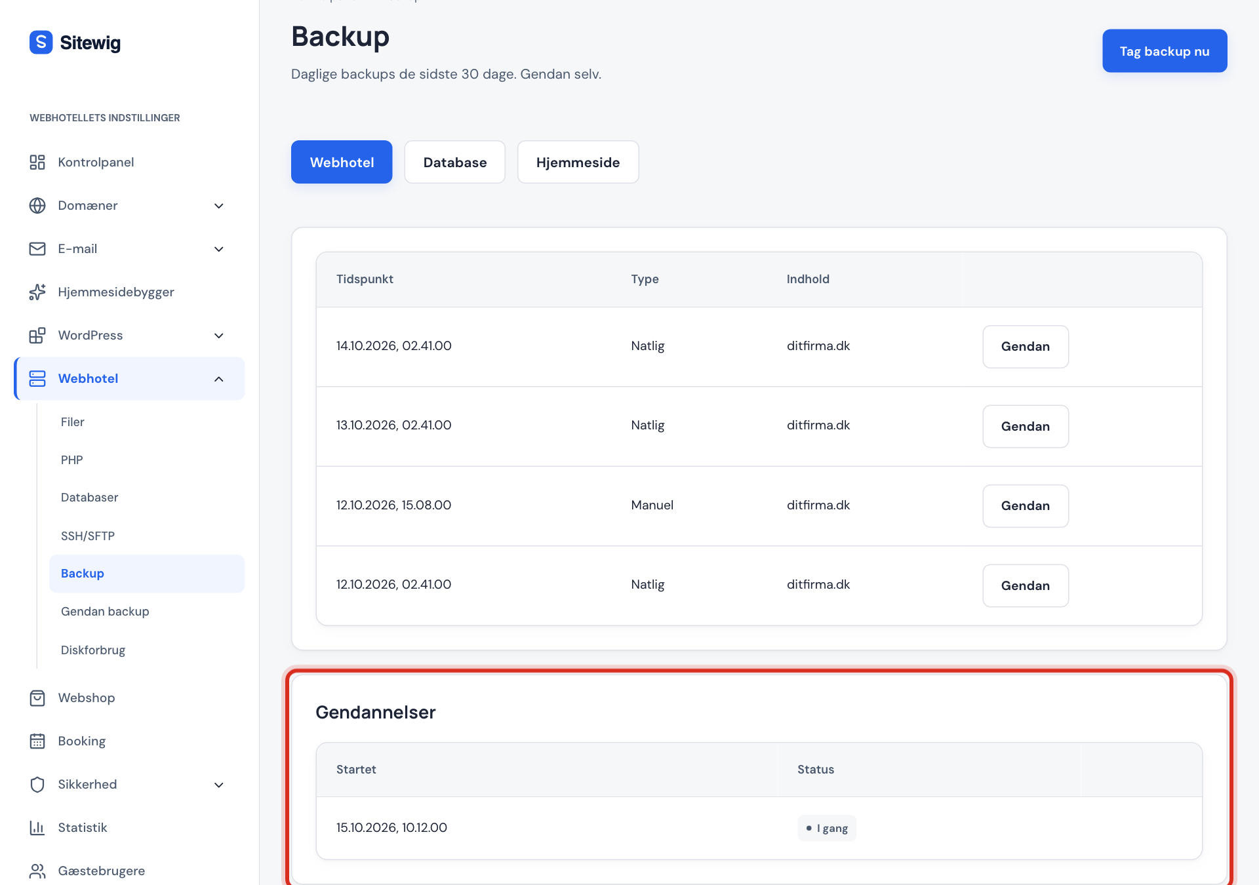Click the Sitewig logo icon
Screen dimensions: 1259x885
point(41,43)
